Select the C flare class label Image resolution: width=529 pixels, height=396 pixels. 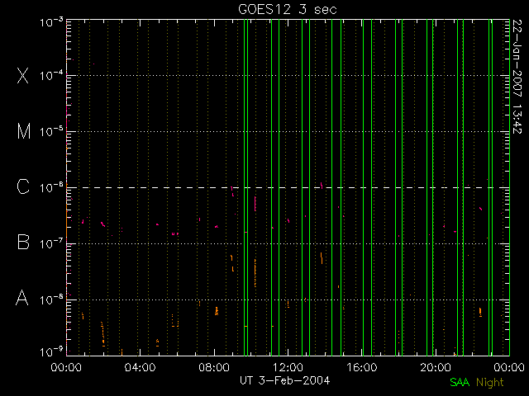click(x=23, y=186)
